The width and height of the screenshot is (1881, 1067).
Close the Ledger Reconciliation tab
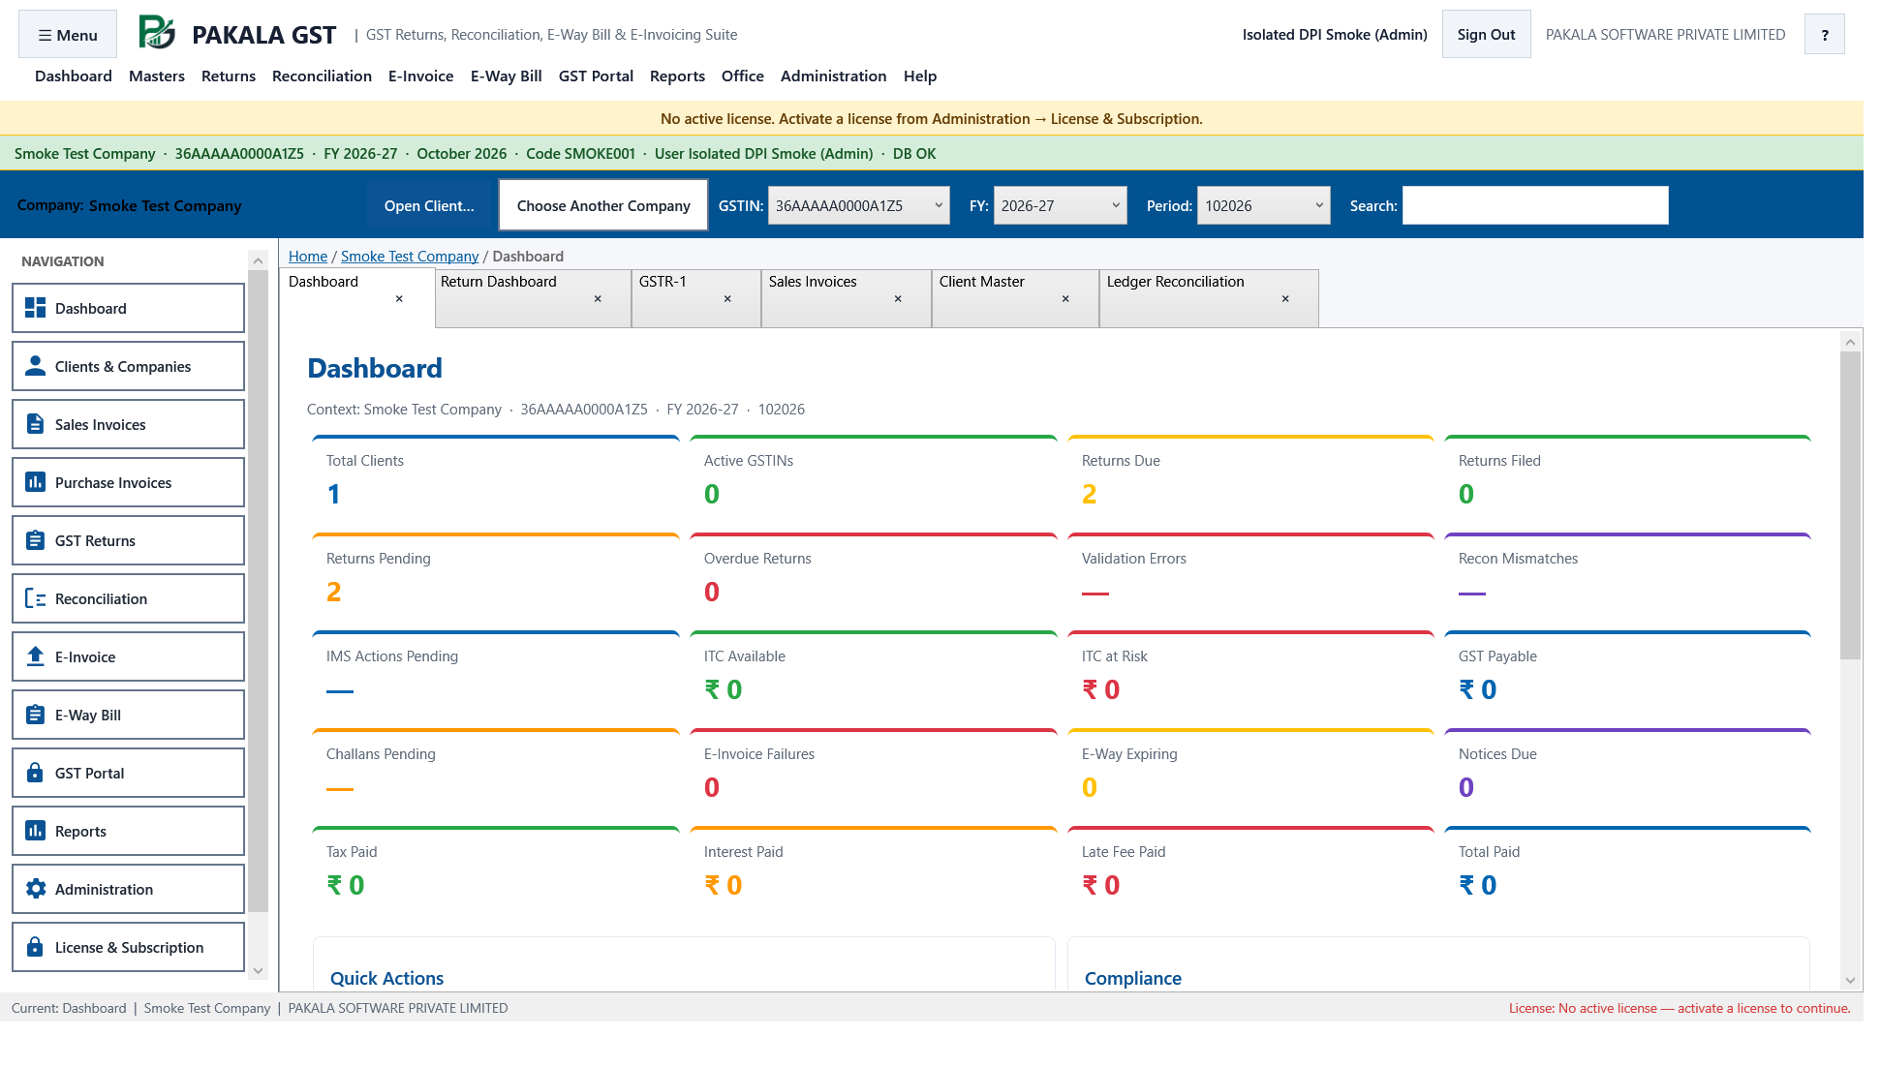(1285, 298)
